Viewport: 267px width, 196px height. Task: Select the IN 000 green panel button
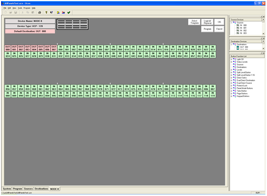pyautogui.click(x=60, y=48)
